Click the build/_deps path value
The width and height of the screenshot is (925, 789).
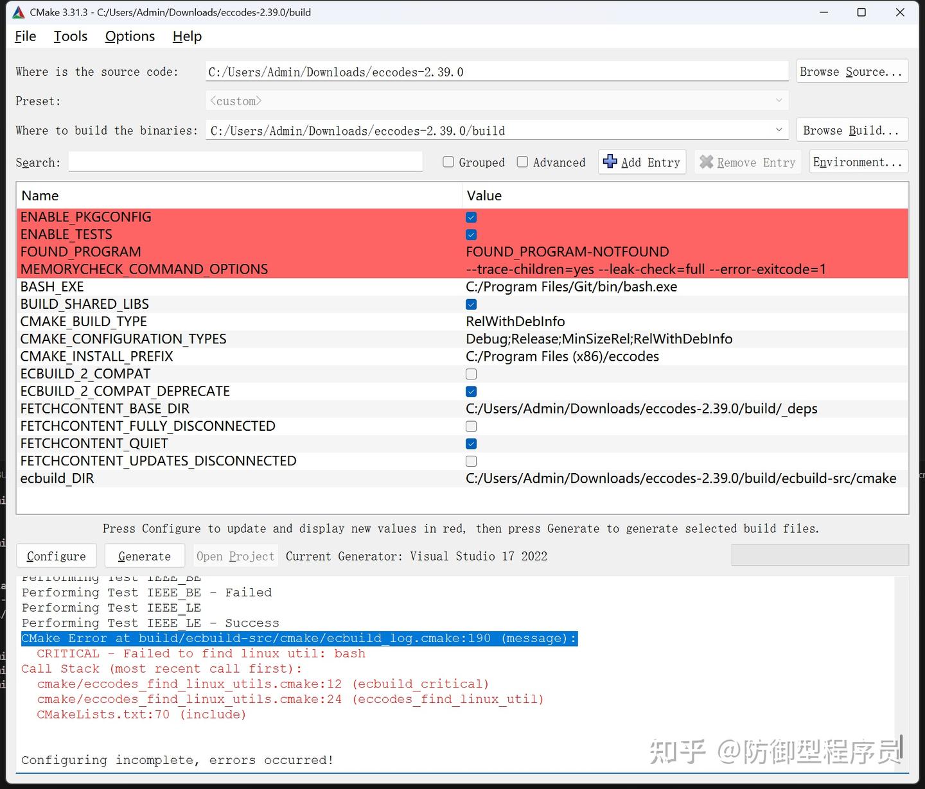[641, 408]
